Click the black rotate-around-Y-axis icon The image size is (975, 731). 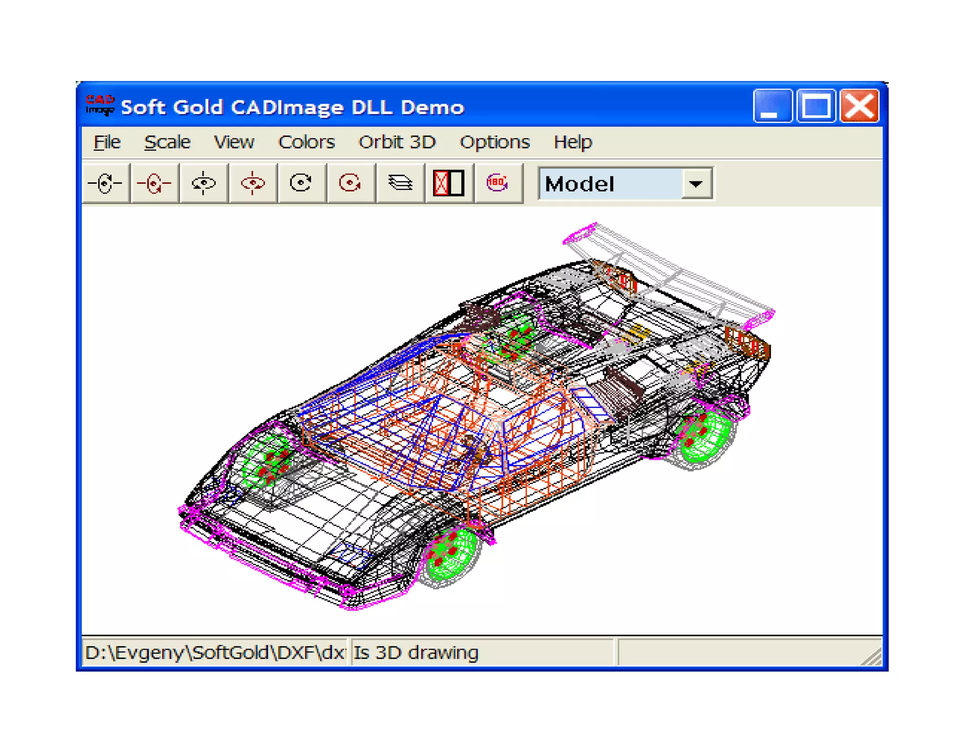point(203,183)
